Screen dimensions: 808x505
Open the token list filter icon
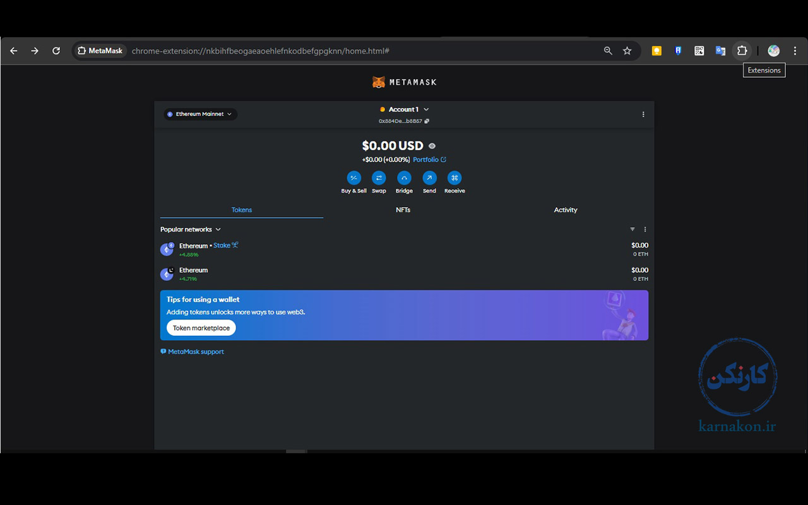click(633, 229)
